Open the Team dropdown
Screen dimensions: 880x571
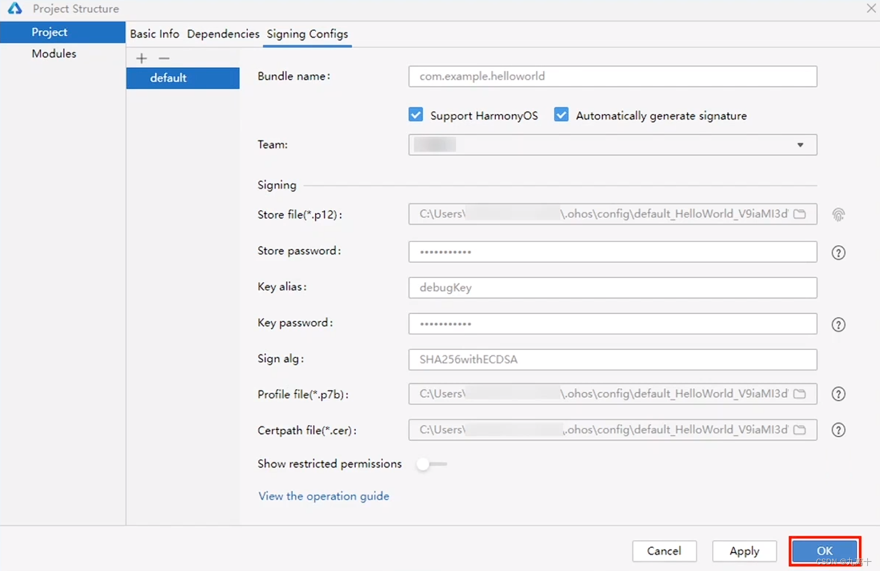[x=613, y=145]
